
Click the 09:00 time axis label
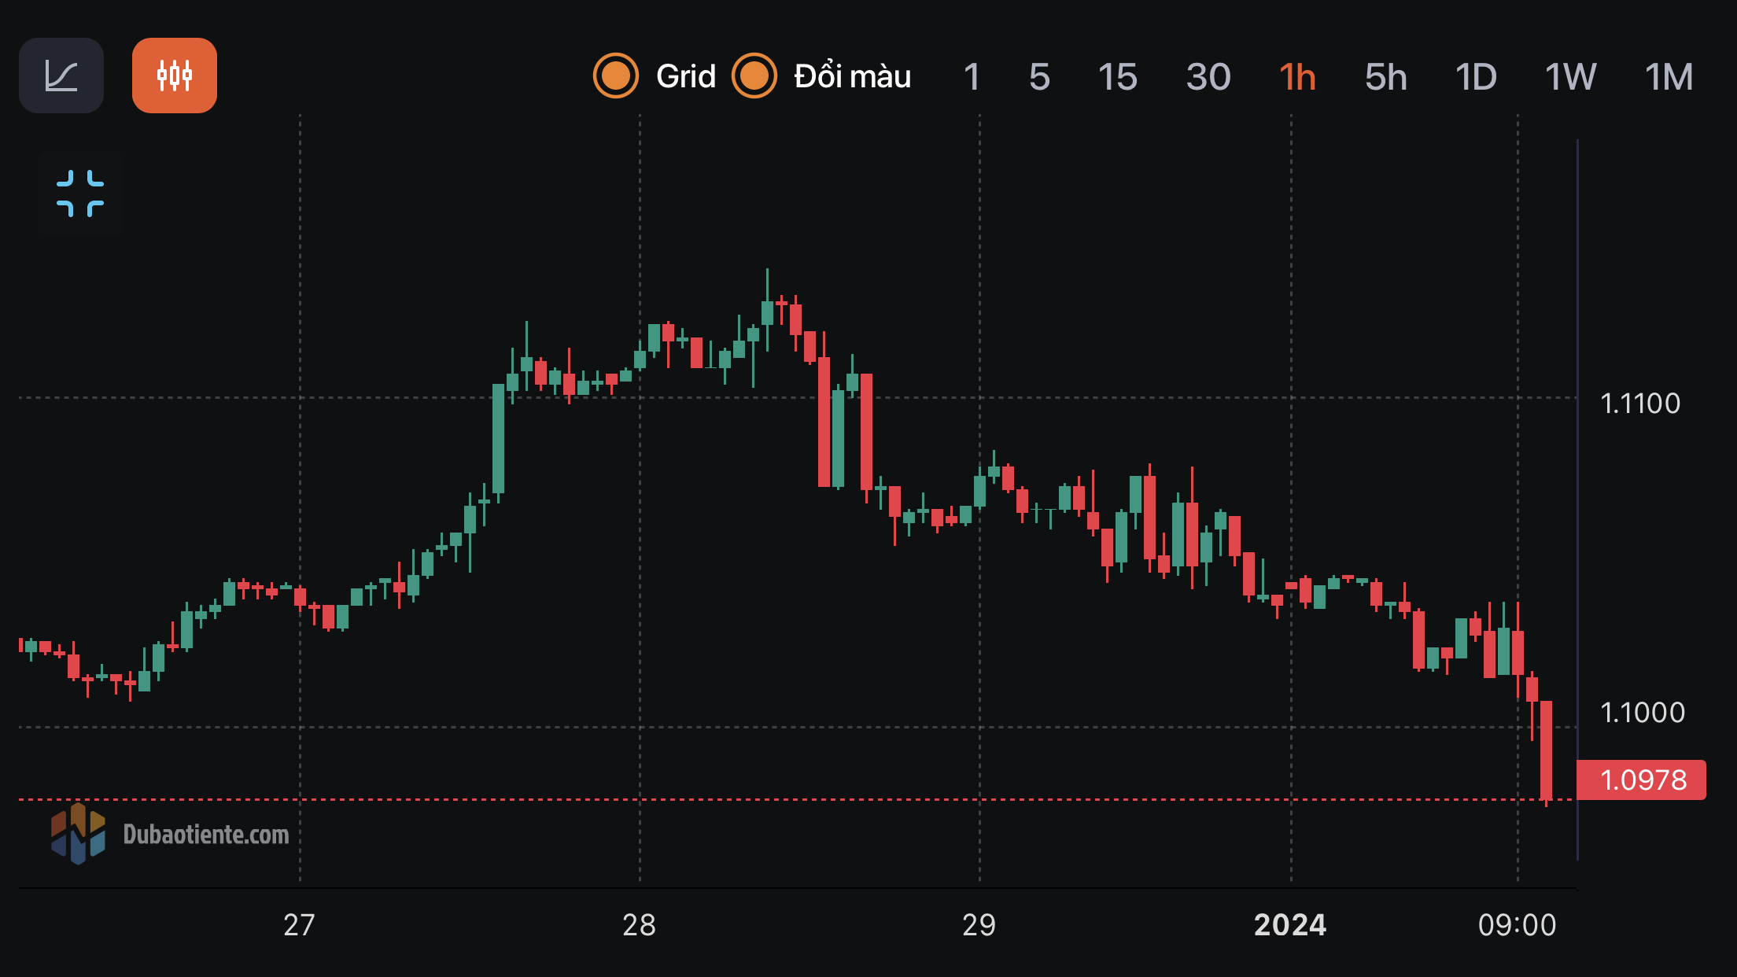1517,925
